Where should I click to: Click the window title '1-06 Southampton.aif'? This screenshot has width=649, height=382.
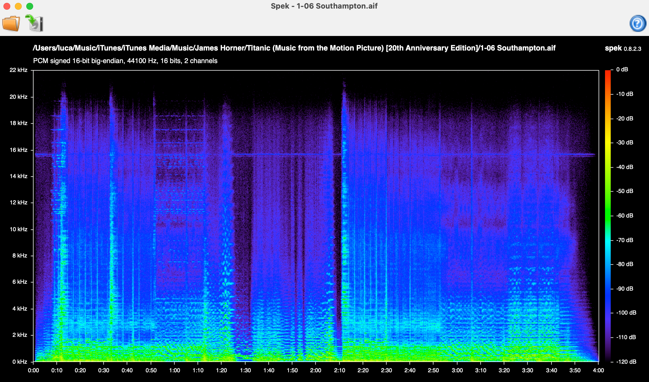tap(324, 6)
